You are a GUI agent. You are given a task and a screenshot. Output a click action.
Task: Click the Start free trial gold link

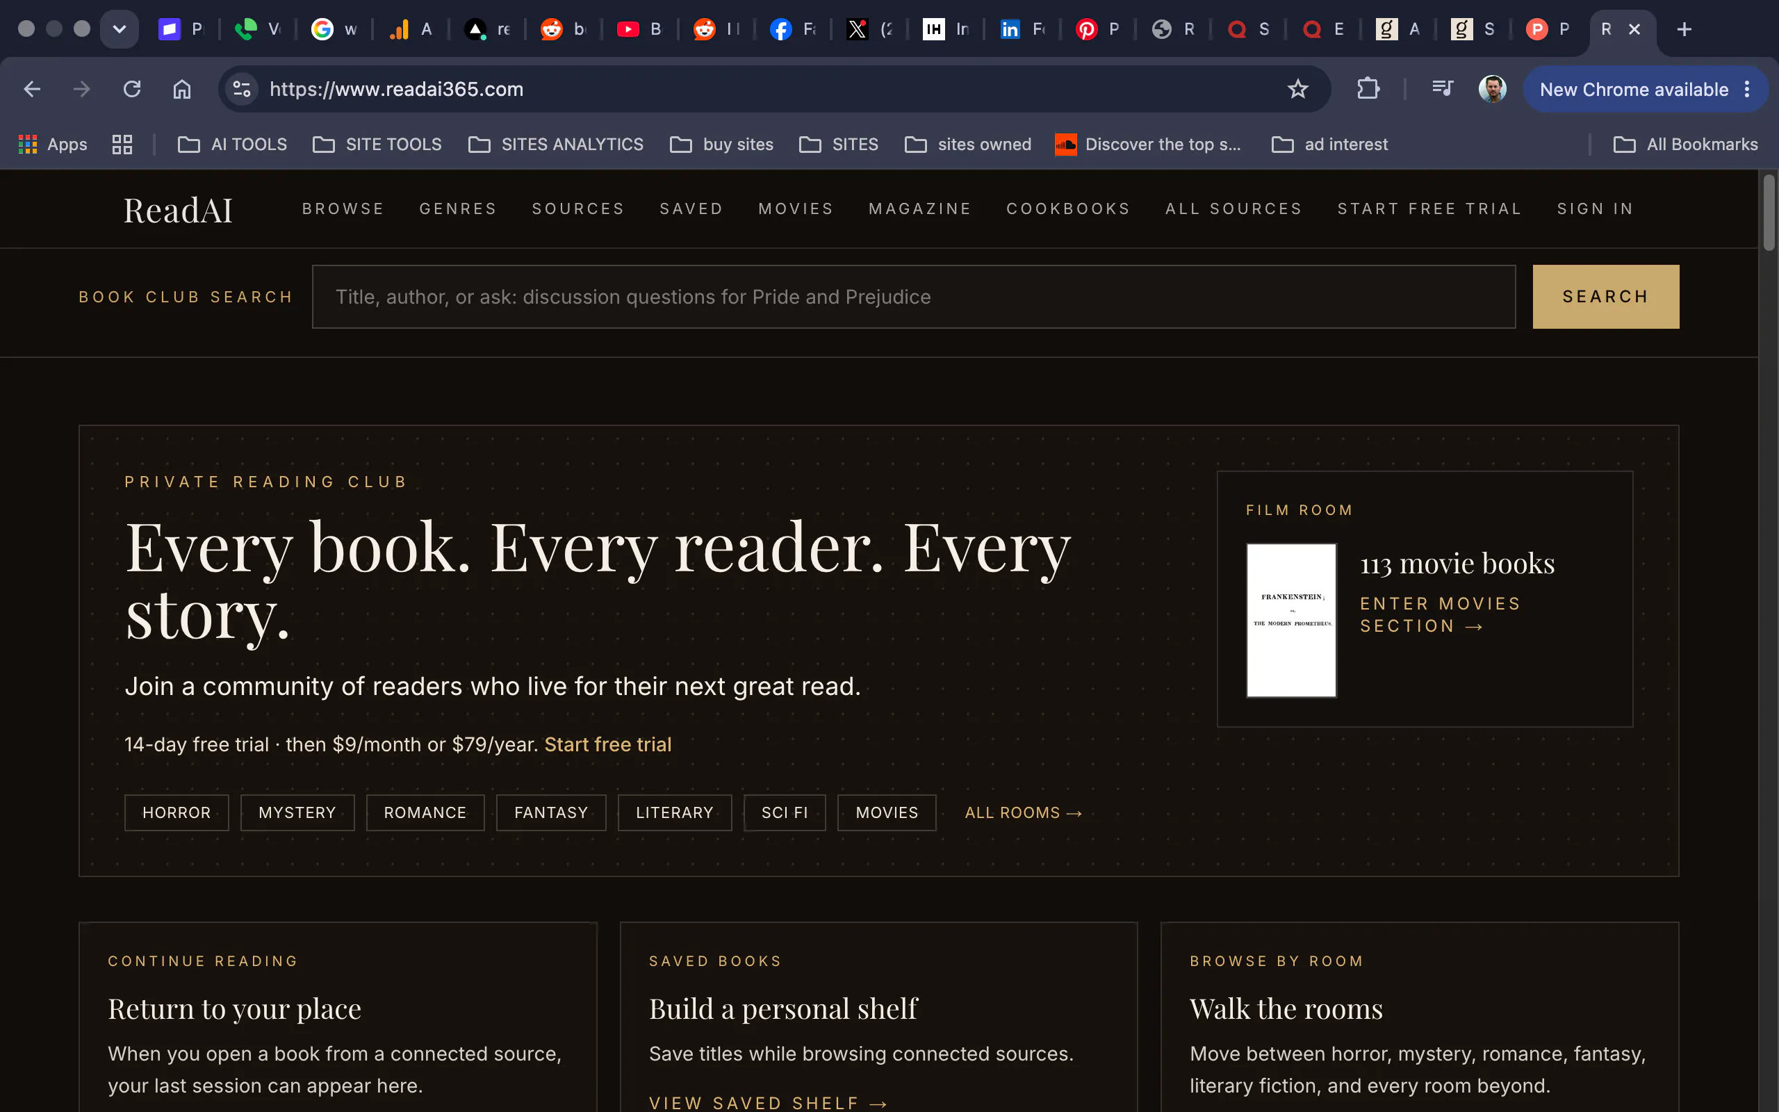coord(608,744)
